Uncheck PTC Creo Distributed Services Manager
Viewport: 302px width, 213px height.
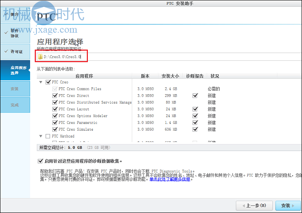[x=55, y=102]
